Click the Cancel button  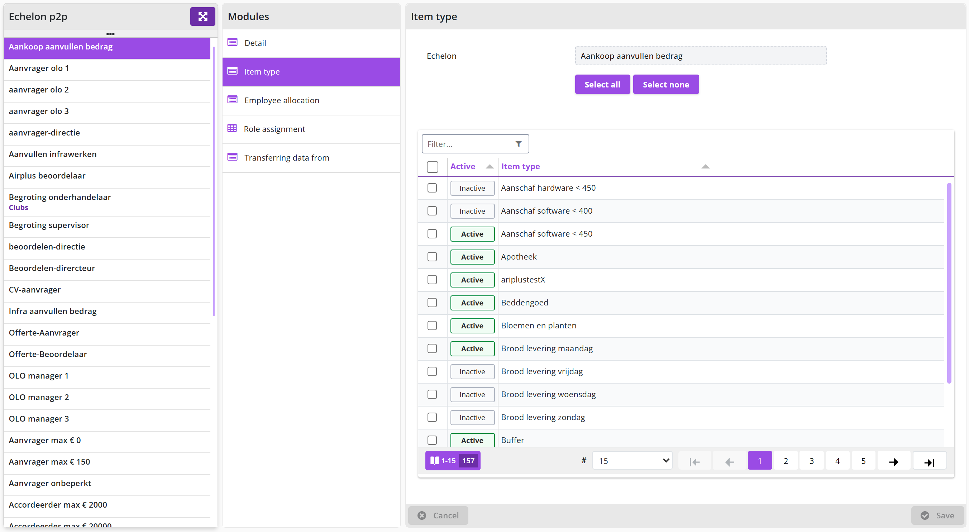pyautogui.click(x=438, y=515)
